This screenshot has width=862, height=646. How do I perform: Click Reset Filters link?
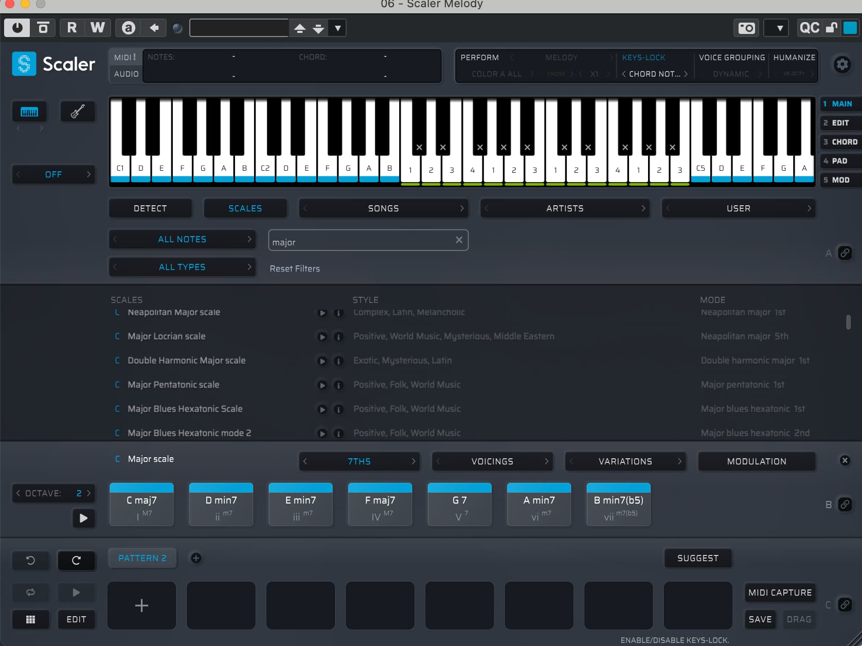coord(295,268)
